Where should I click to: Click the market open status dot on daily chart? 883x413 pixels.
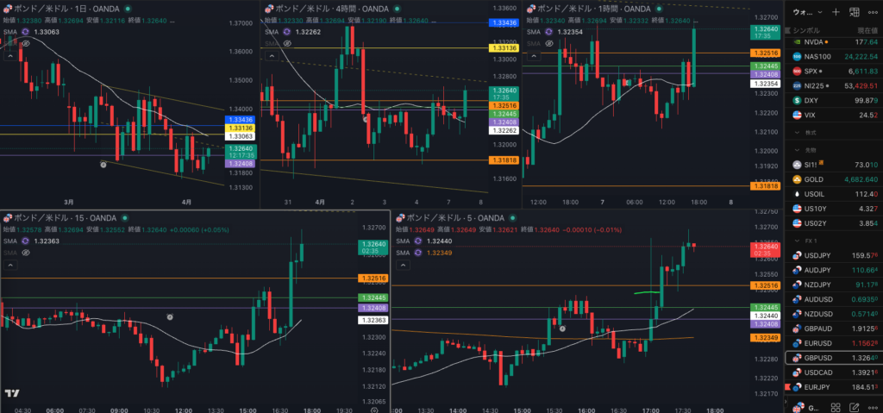click(x=127, y=9)
